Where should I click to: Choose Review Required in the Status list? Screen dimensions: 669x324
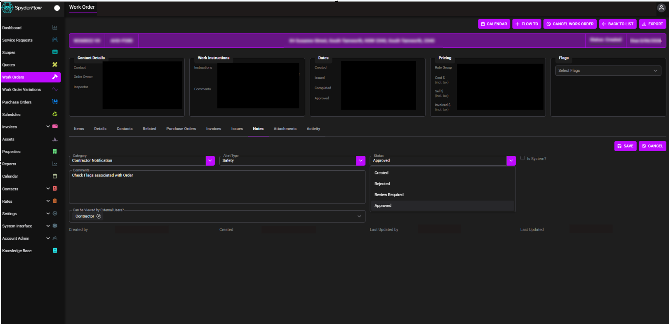tap(443, 194)
